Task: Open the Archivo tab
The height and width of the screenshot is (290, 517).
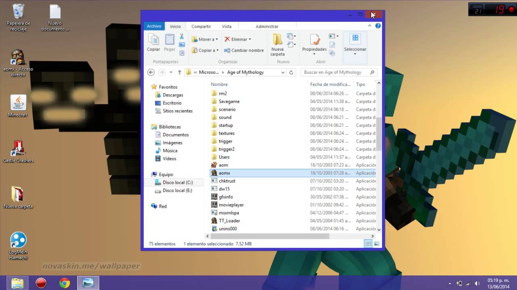Action: tap(154, 26)
